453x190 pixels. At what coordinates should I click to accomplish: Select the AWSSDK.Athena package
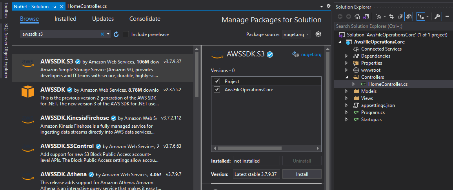click(103, 179)
